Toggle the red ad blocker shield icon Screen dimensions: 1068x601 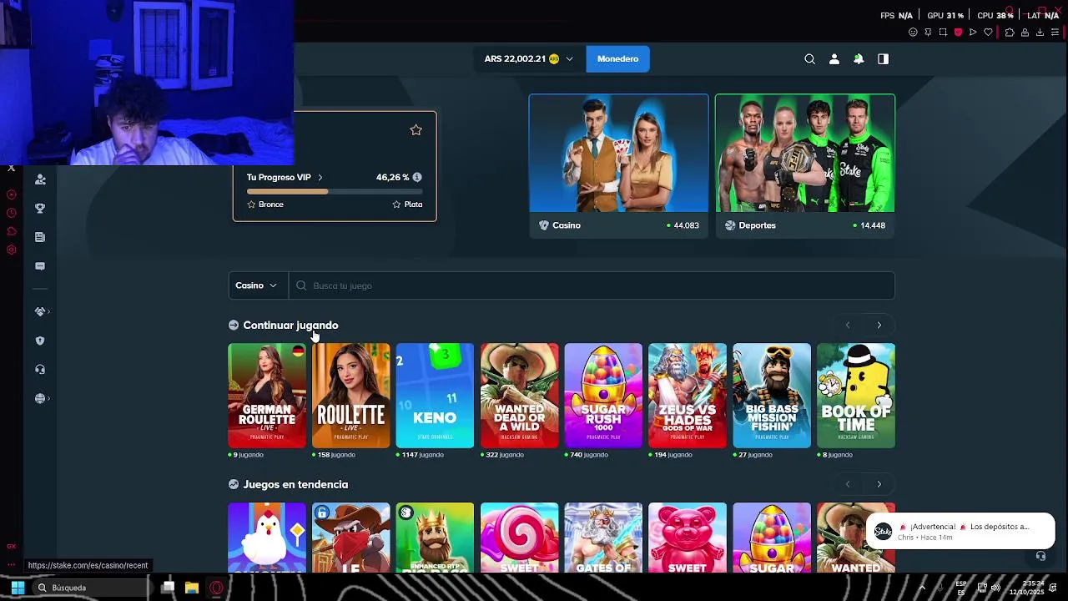[958, 32]
